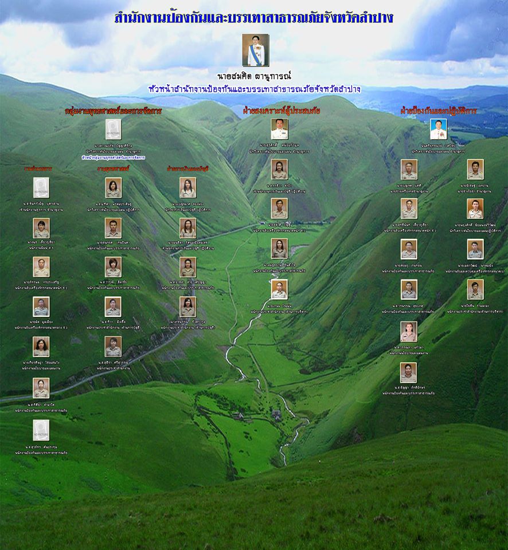The height and width of the screenshot is (550, 508).
Task: Open the pink-background staff photo in ฝ่ายป้องกันและปฏิบัติการ
Action: [409, 332]
